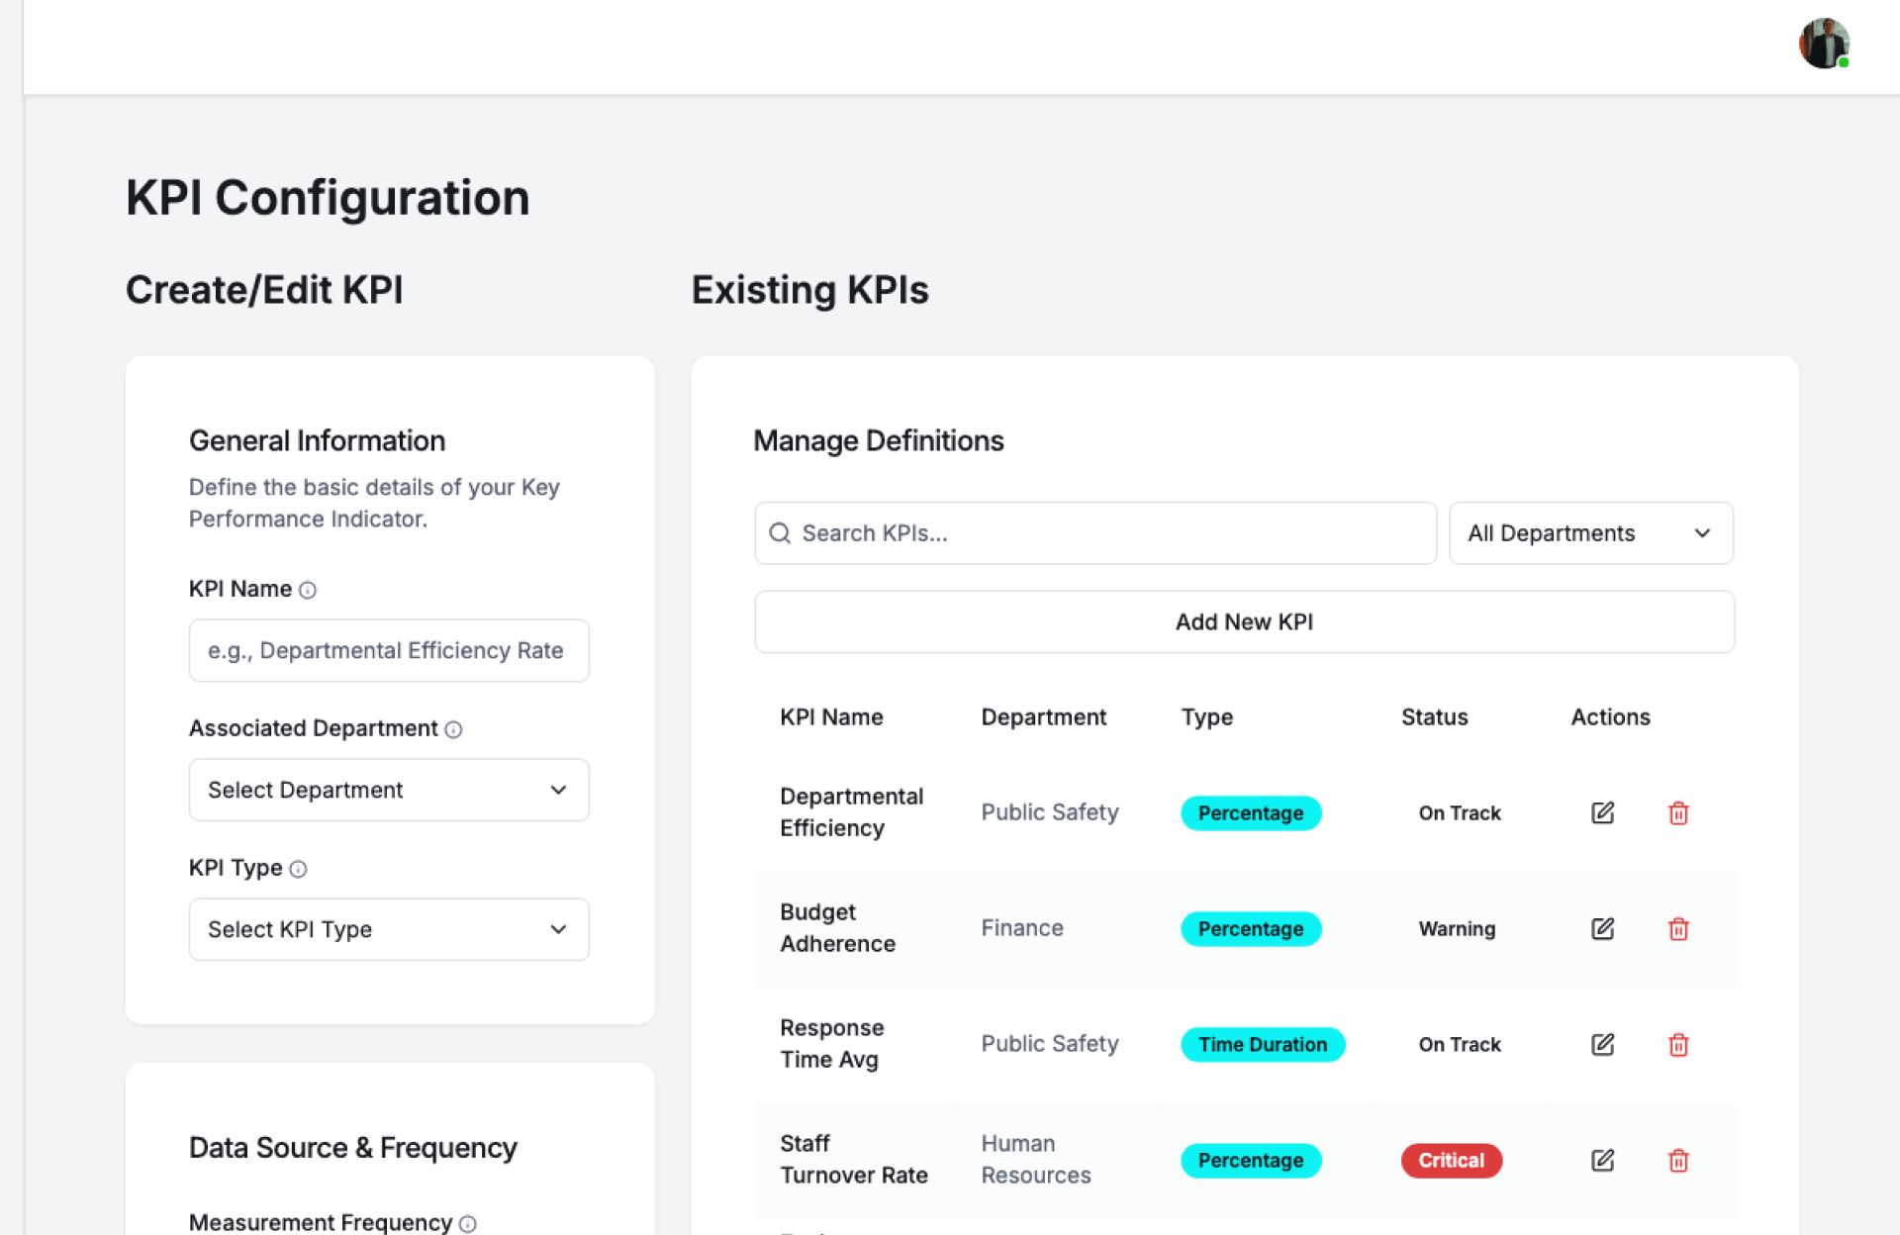1900x1235 pixels.
Task: Edit the Budget Adherence KPI
Action: (x=1602, y=928)
